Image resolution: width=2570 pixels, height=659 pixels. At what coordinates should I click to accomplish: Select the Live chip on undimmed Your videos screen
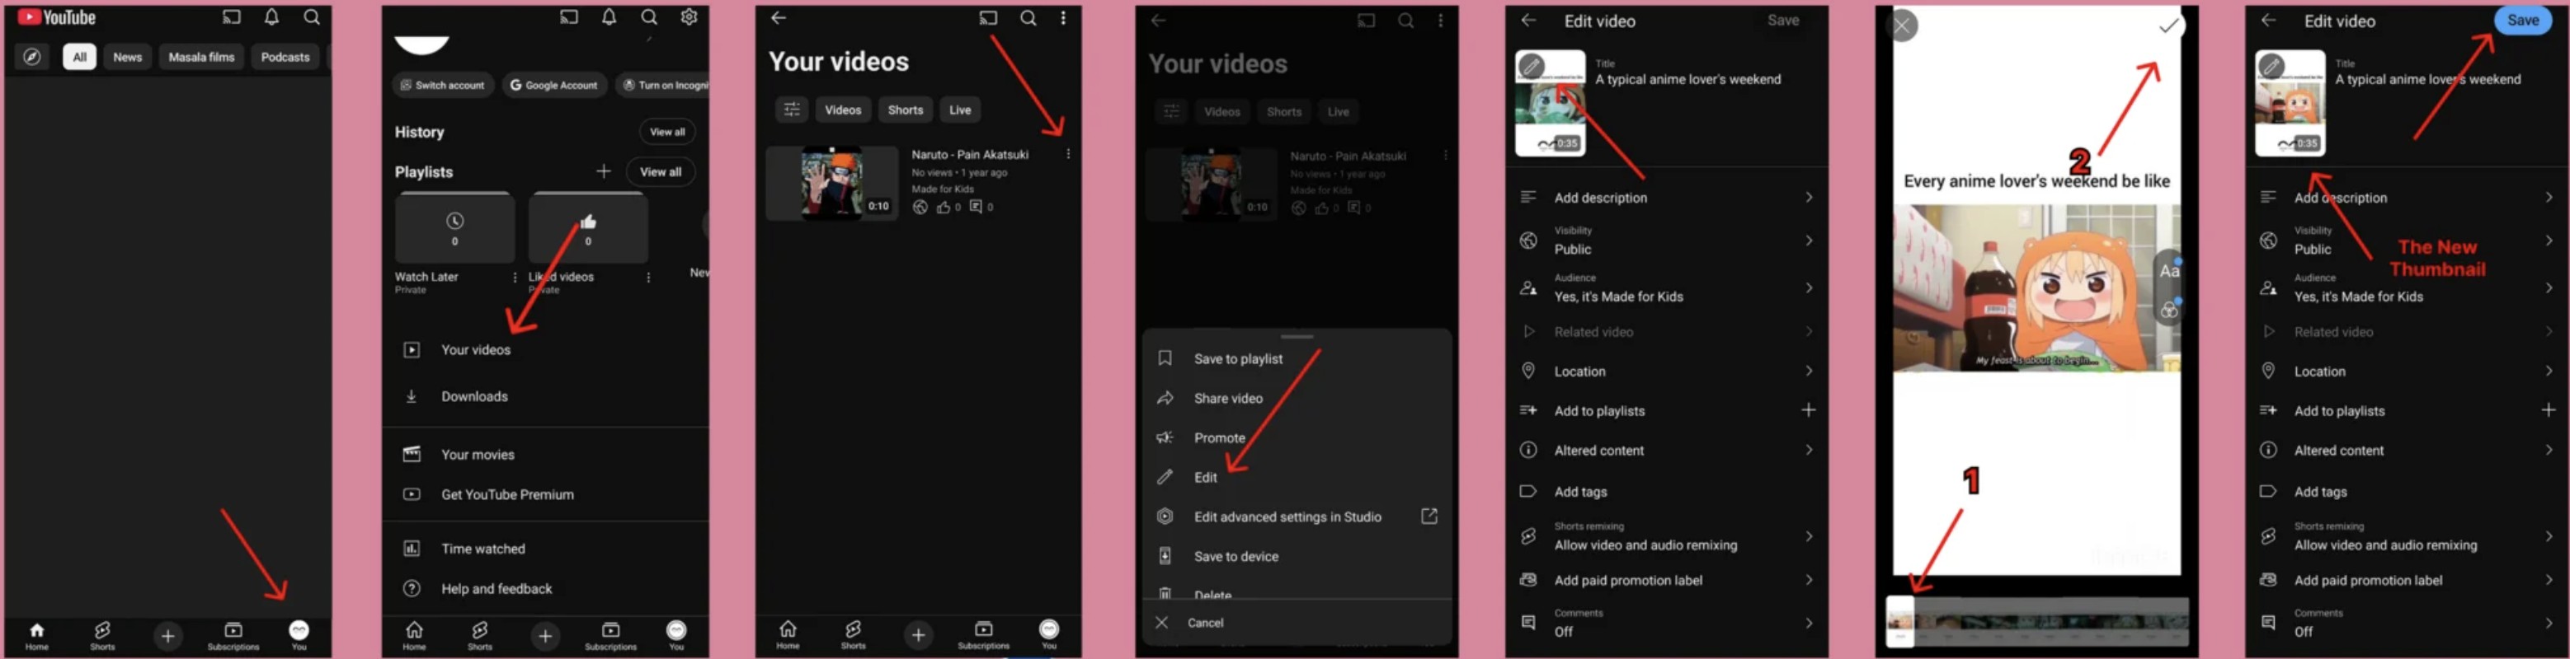(960, 110)
